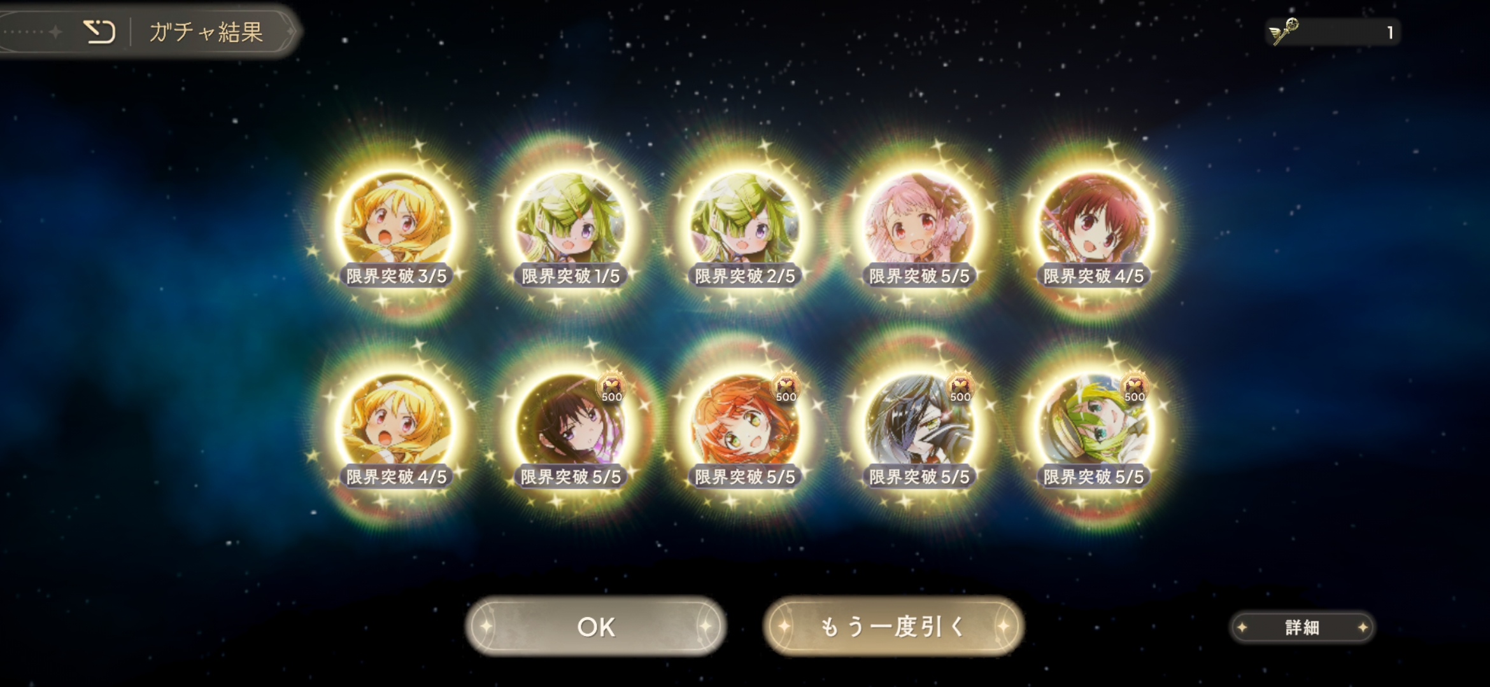
Task: Tap 500 coin badge on black-haired character
Action: click(960, 389)
